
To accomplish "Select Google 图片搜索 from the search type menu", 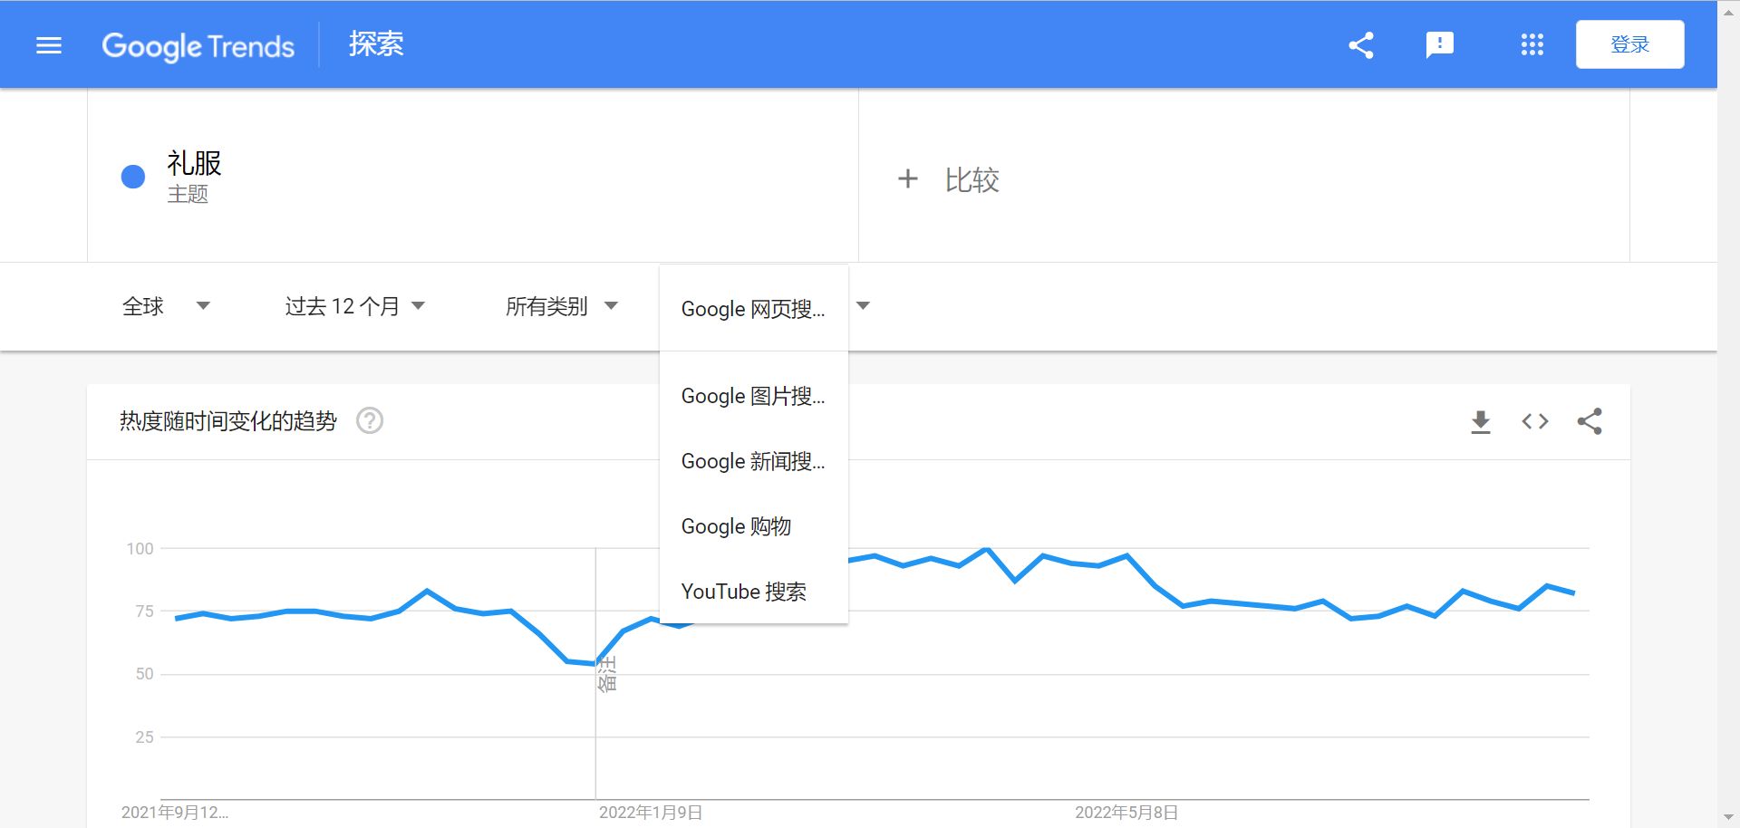I will tap(753, 396).
